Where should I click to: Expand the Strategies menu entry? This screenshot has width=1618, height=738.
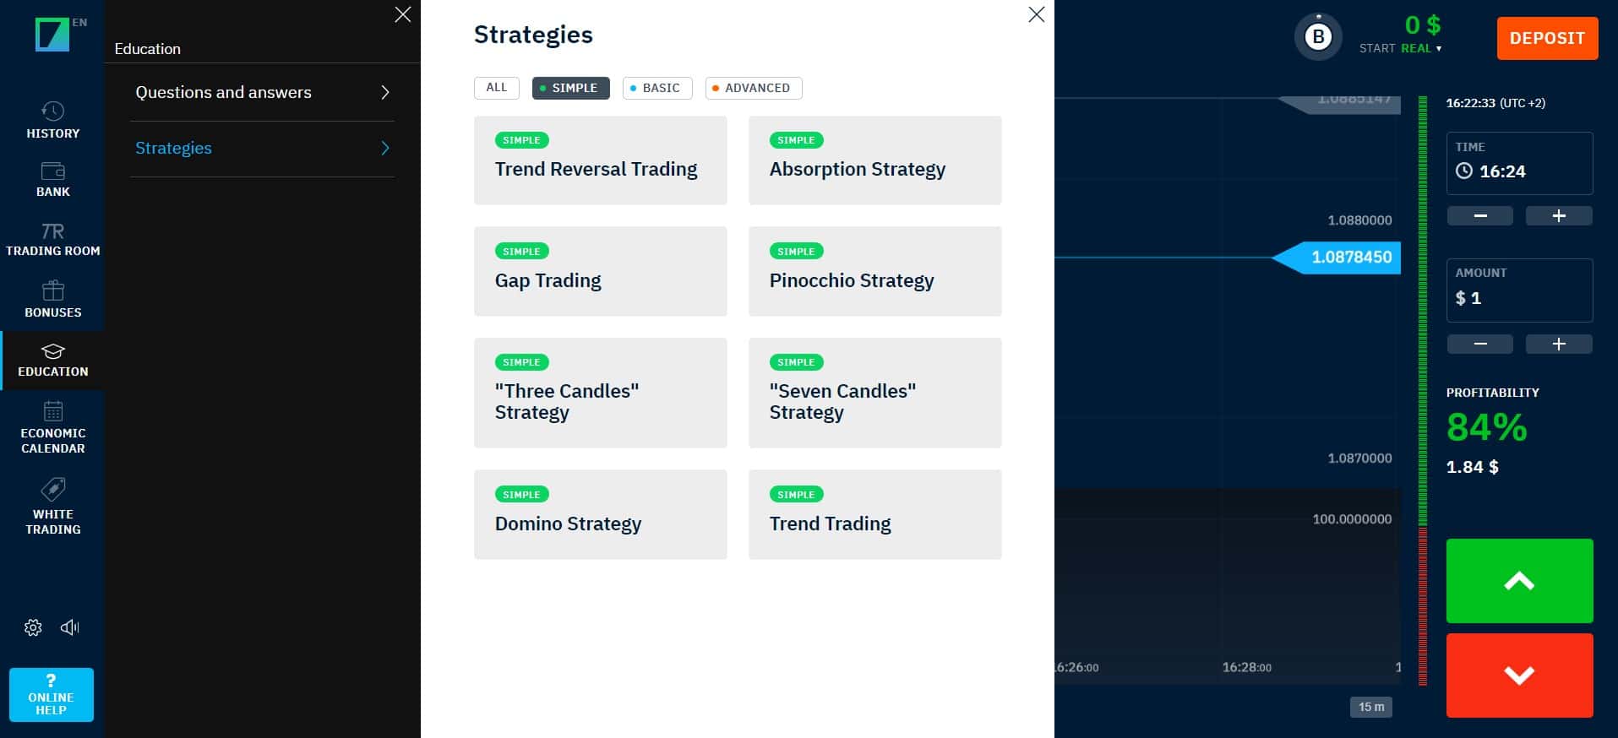pos(262,149)
